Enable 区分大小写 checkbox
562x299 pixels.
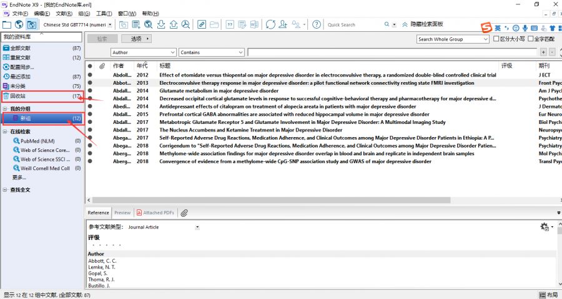(x=496, y=39)
